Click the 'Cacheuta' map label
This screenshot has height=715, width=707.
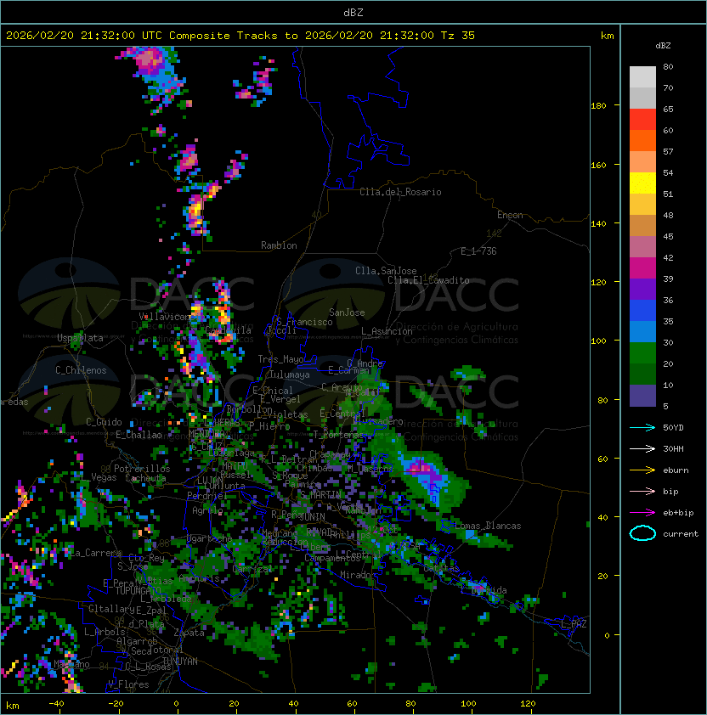tap(145, 478)
